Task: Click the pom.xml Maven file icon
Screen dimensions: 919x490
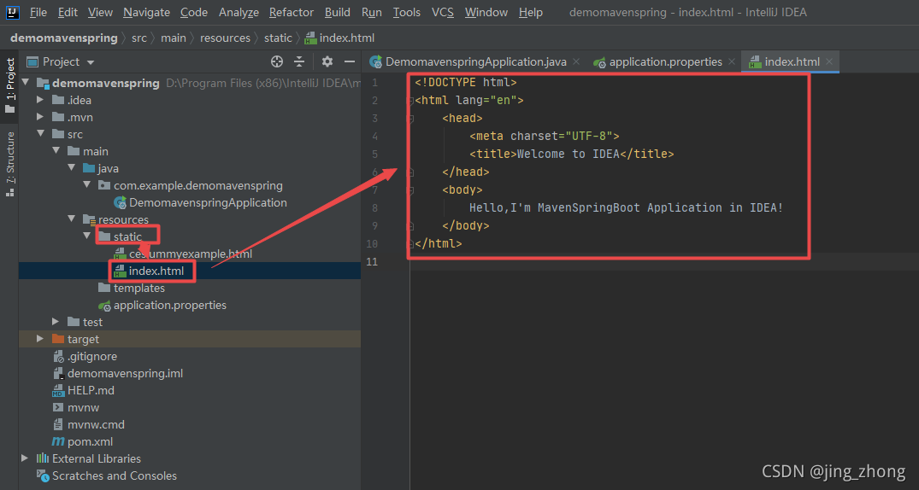Action: pos(58,441)
